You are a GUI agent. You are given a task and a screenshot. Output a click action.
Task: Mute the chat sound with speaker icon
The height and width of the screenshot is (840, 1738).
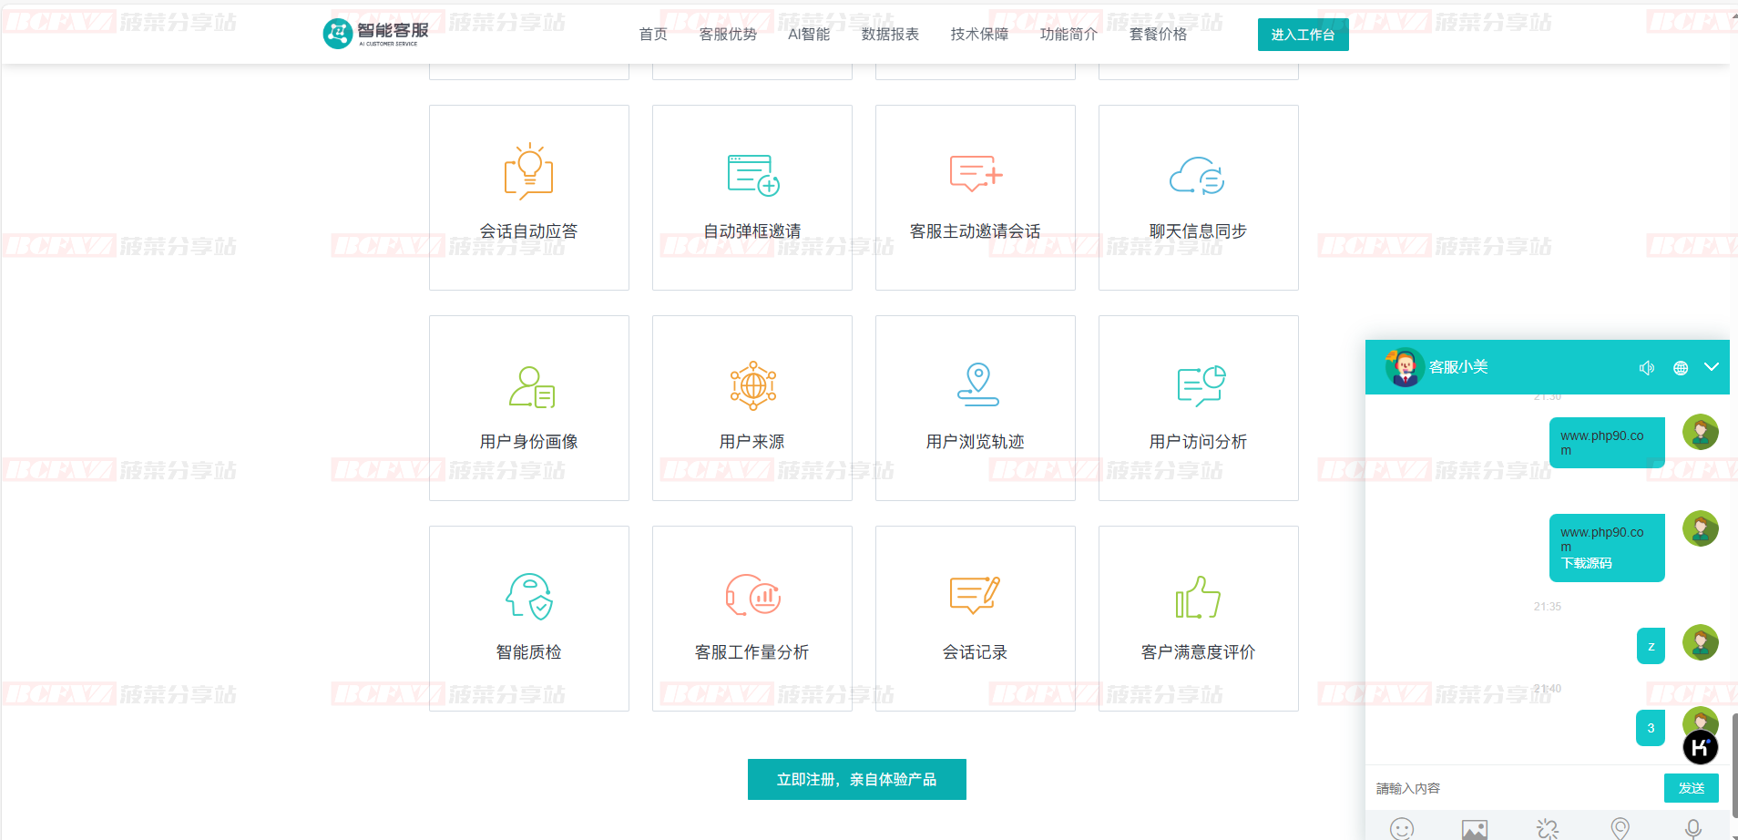click(x=1646, y=368)
